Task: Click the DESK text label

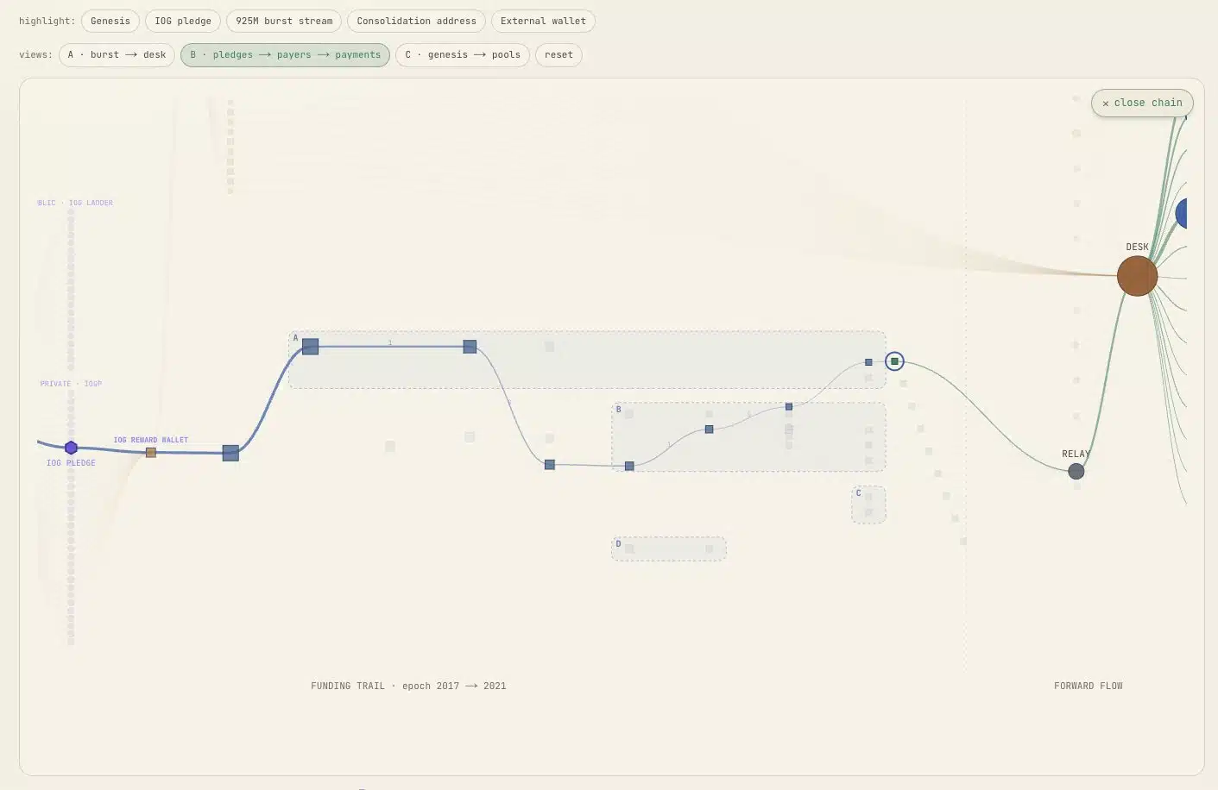Action: [x=1137, y=247]
